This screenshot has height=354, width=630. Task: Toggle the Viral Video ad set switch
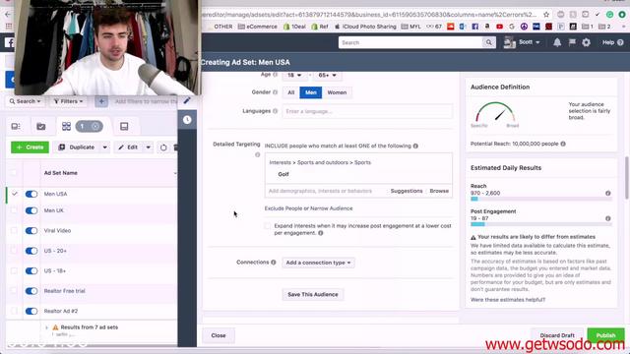31,231
